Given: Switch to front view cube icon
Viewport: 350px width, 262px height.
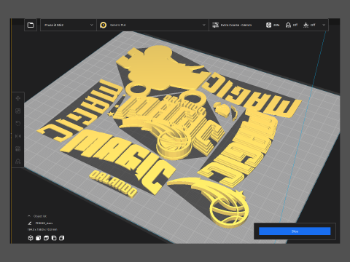Looking at the screenshot, I should coord(38,238).
